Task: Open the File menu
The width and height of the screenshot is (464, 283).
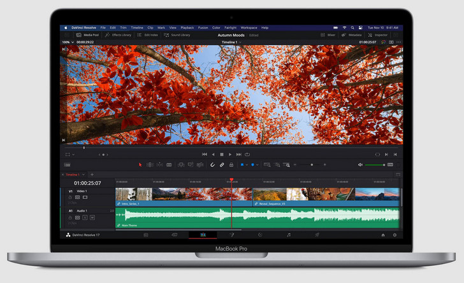Action: coord(103,28)
